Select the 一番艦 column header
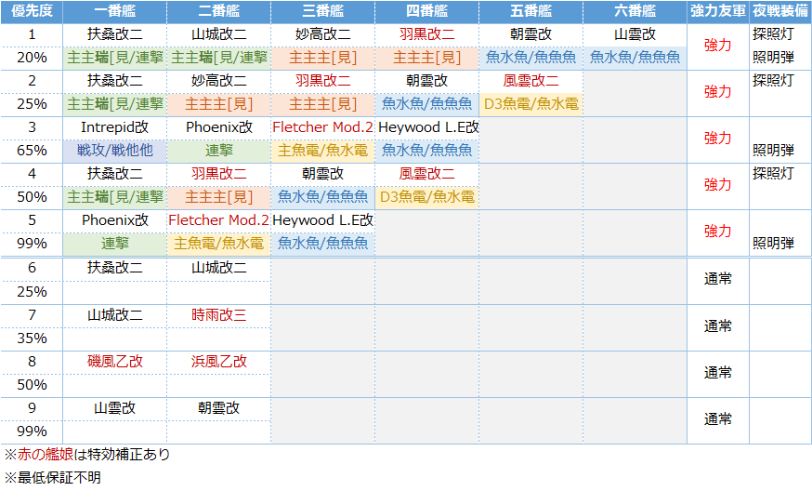 point(115,11)
